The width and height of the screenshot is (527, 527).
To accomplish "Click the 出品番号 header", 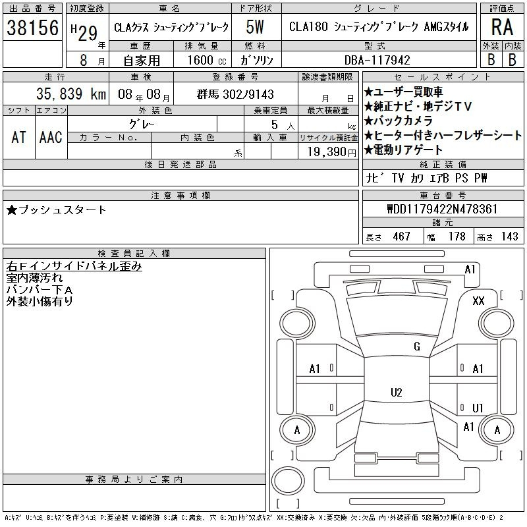I will point(32,9).
